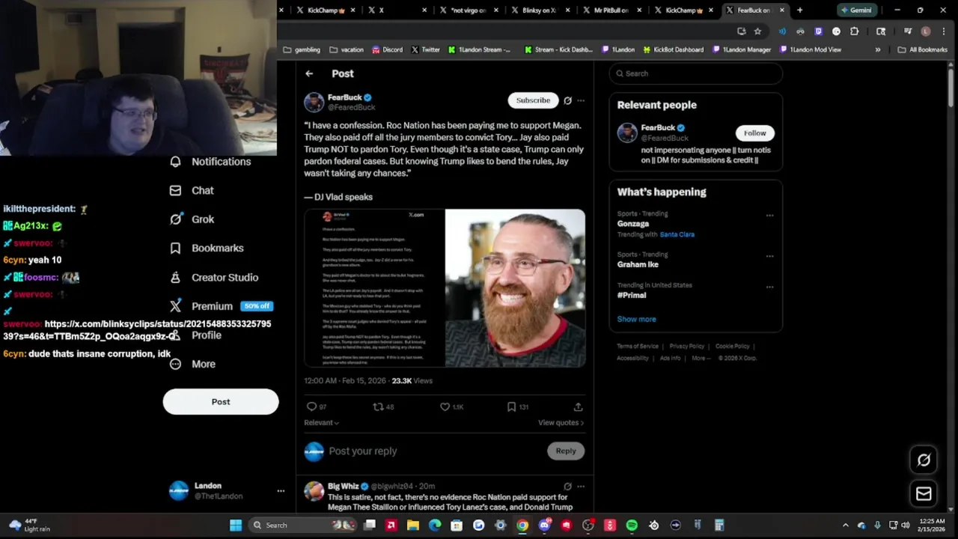Follow FearBuck in Relevant people

coord(754,133)
